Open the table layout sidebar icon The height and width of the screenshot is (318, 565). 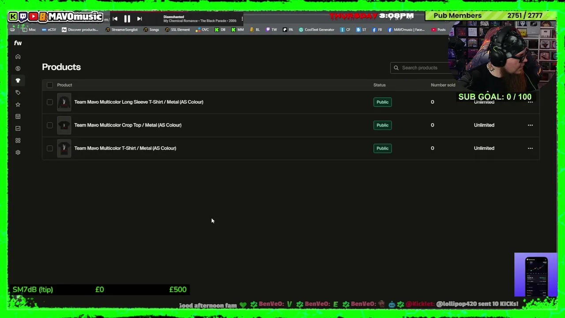pyautogui.click(x=18, y=116)
